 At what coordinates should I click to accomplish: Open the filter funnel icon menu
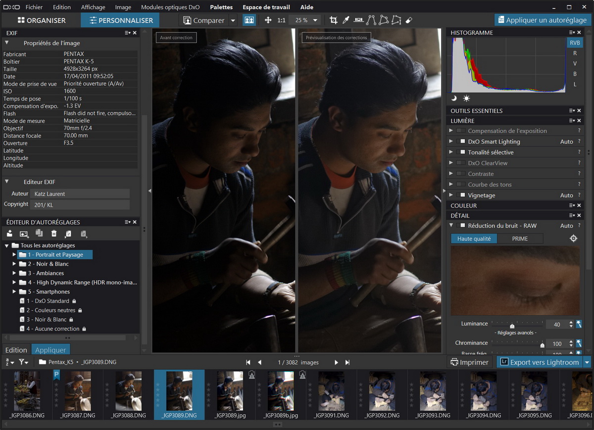click(23, 362)
